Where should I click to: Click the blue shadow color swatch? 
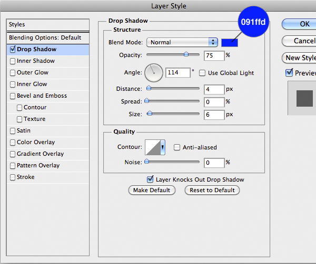[230, 42]
